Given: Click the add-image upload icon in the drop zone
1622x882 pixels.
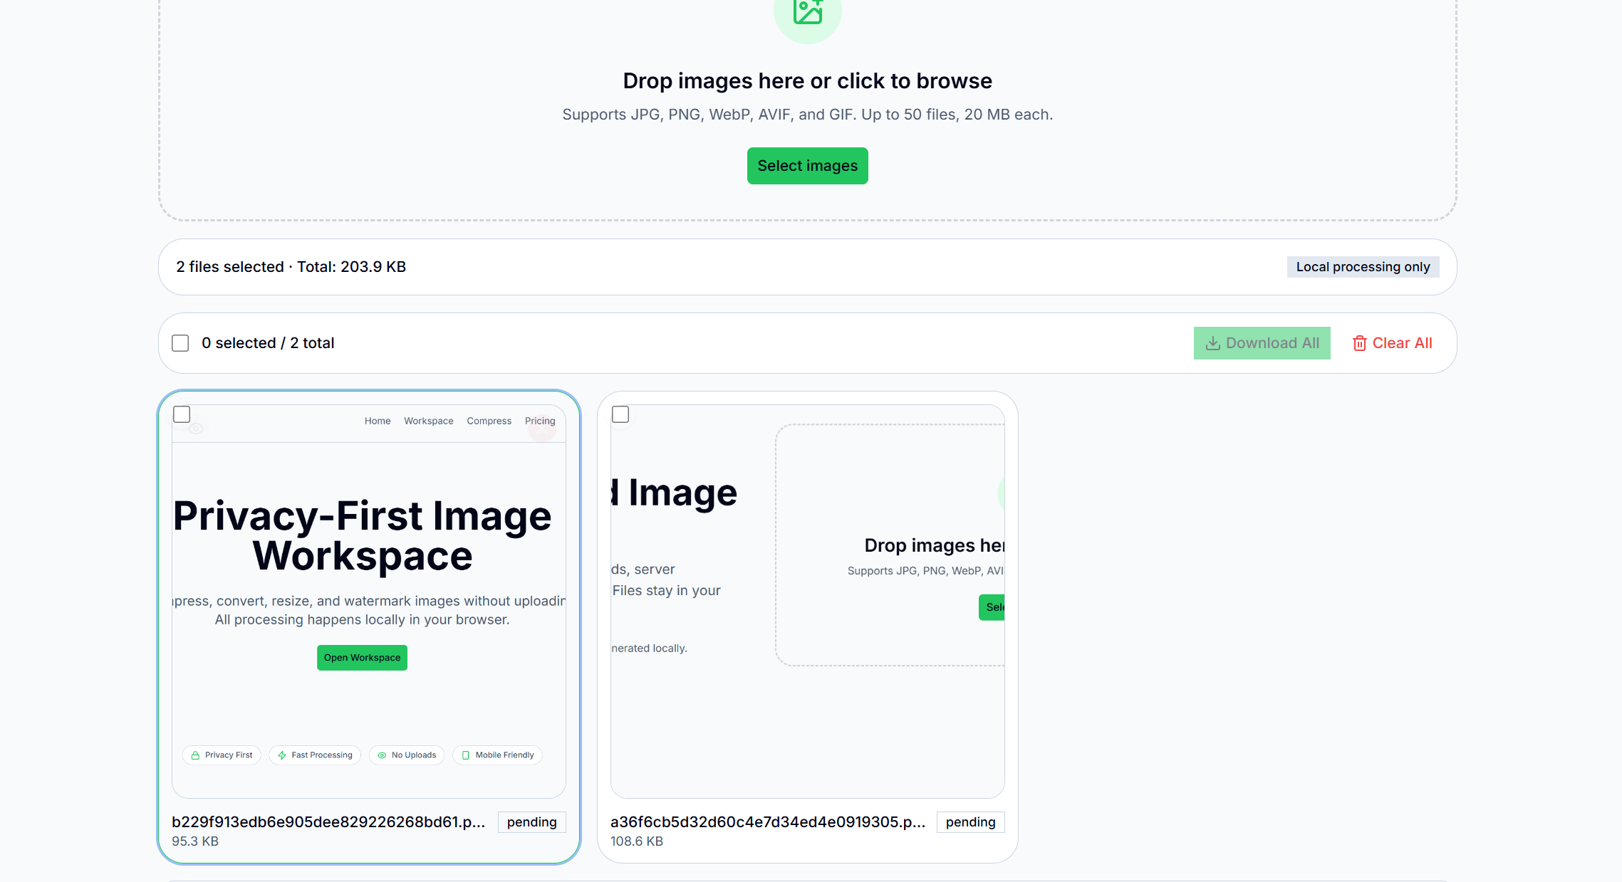Looking at the screenshot, I should tap(808, 12).
